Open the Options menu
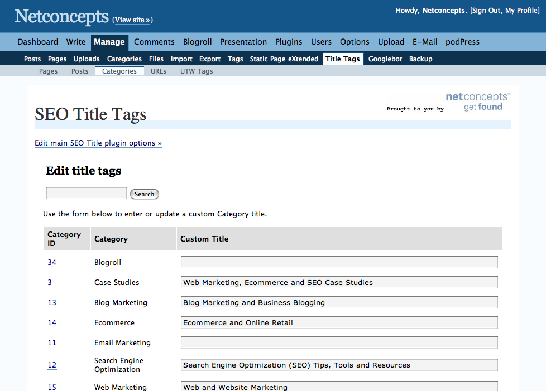546x391 pixels. pyautogui.click(x=355, y=42)
